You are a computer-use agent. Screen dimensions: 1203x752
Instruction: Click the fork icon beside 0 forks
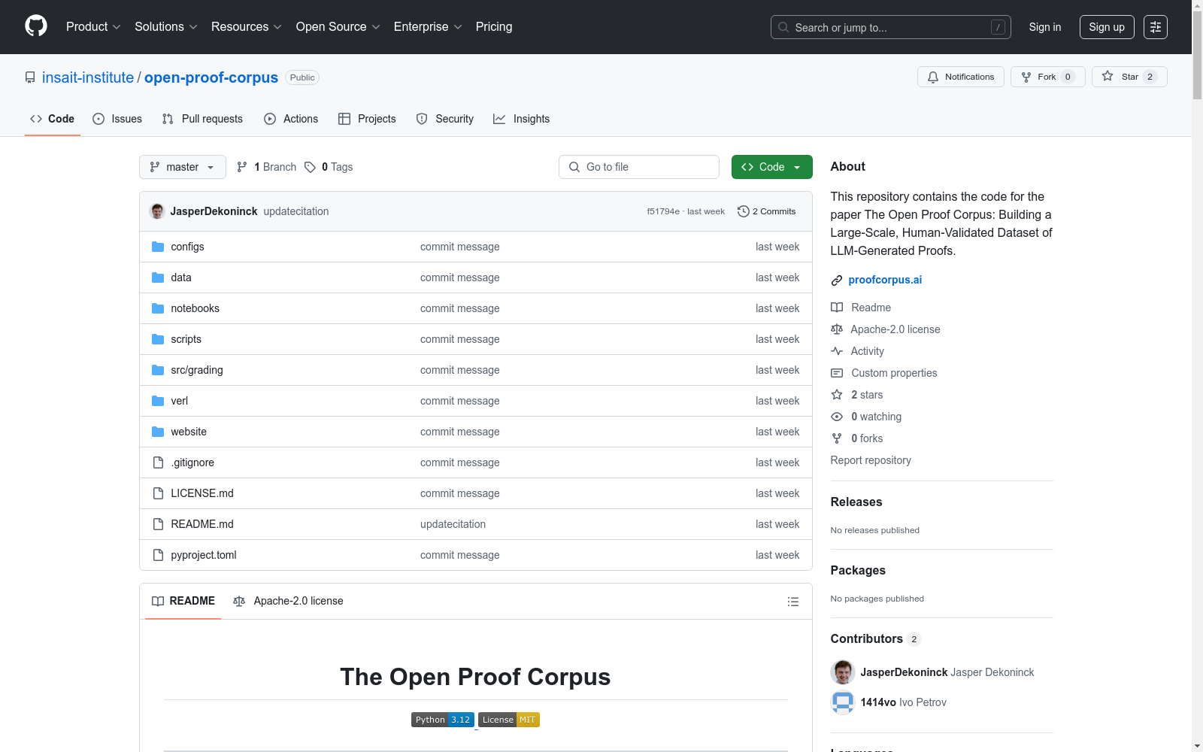click(x=837, y=438)
